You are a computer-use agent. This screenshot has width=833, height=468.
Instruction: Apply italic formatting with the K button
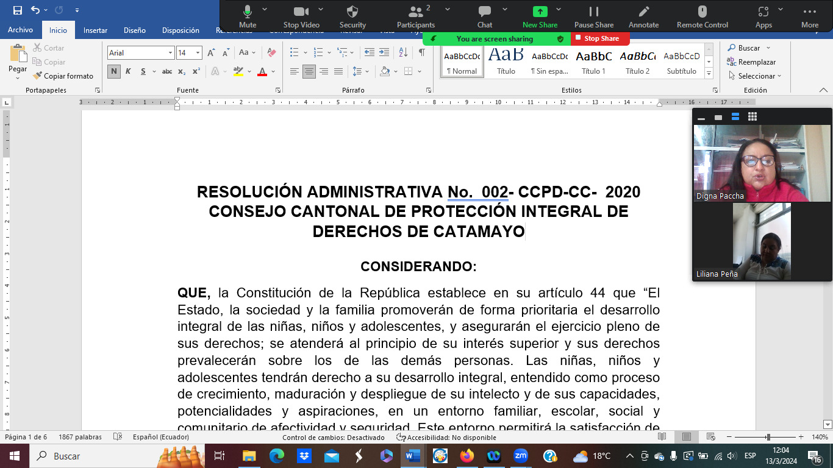tap(128, 71)
